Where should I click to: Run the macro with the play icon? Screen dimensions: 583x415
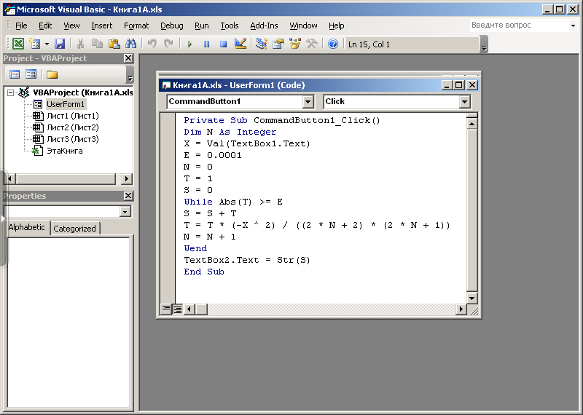[x=189, y=44]
